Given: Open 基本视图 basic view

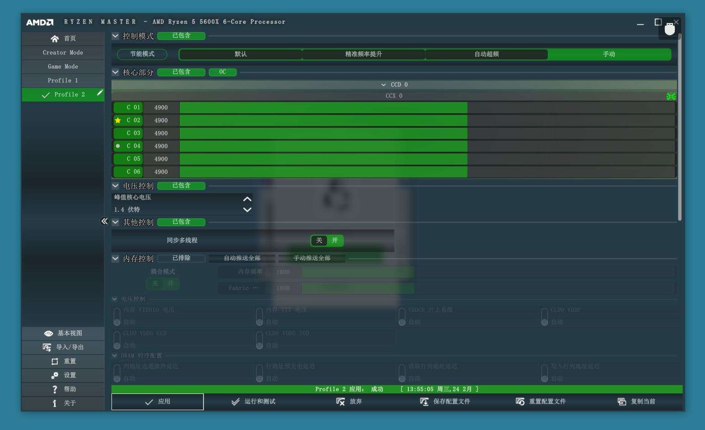Looking at the screenshot, I should coord(63,333).
